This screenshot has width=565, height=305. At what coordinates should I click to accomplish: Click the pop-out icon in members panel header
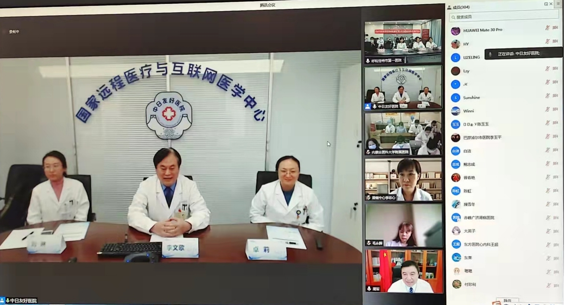point(546,4)
